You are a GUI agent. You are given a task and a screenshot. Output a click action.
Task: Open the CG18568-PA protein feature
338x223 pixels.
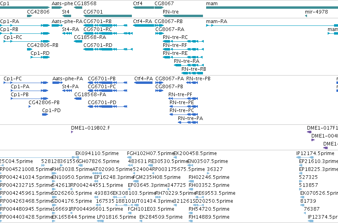tap(78, 99)
